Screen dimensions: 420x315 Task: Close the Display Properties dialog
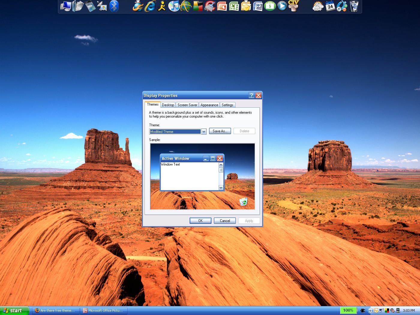(x=258, y=95)
